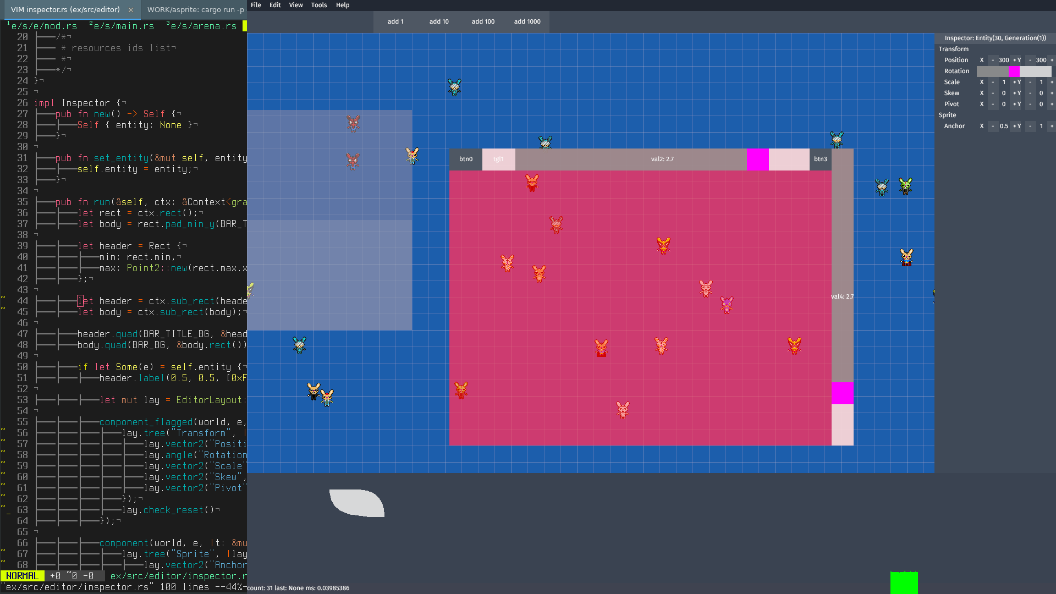Image resolution: width=1056 pixels, height=594 pixels.
Task: Increase Anchor Y with plus button
Action: coord(1052,126)
